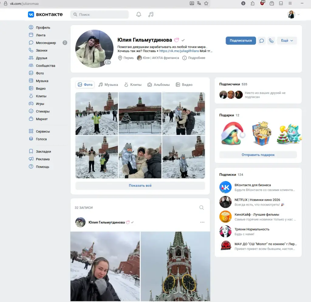Open the browser sidebar panel icon
Image resolution: width=311 pixels, height=302 pixels.
coord(281,3)
